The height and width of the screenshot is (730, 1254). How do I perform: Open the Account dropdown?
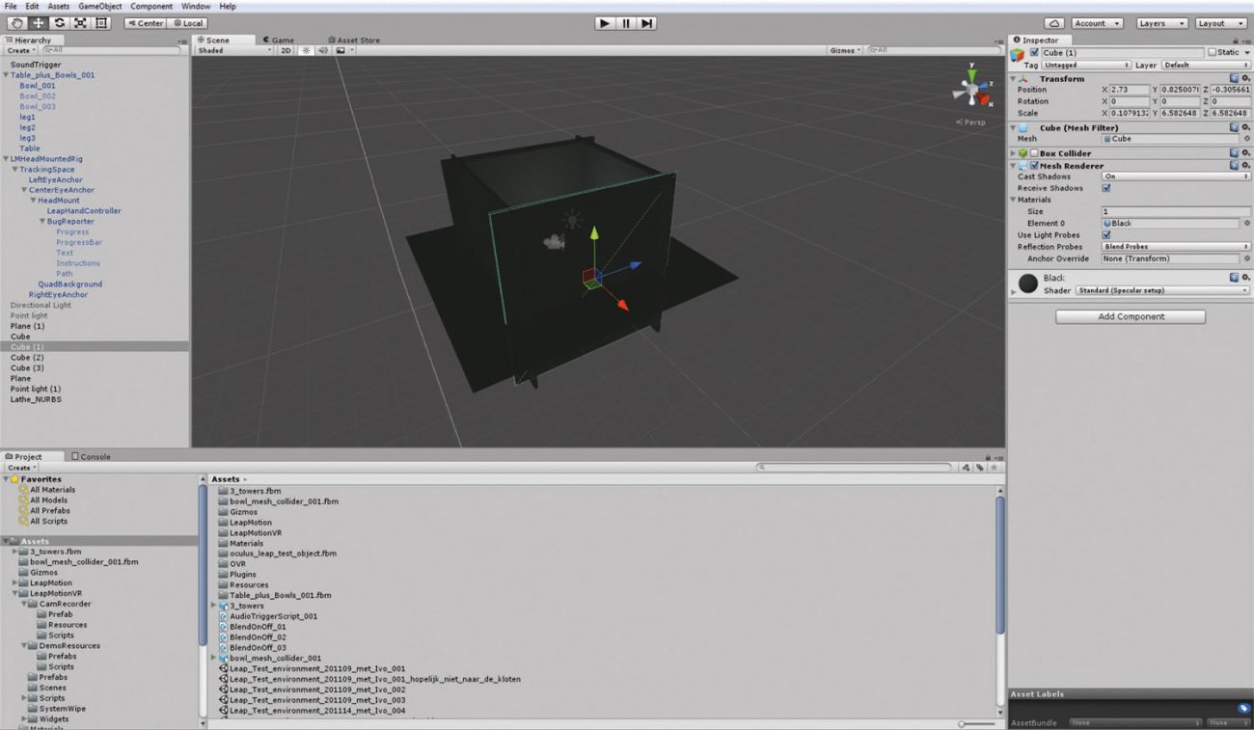point(1097,23)
